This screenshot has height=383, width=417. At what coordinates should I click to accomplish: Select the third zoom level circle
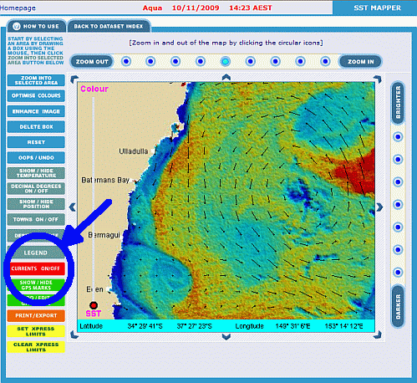pyautogui.click(x=175, y=61)
